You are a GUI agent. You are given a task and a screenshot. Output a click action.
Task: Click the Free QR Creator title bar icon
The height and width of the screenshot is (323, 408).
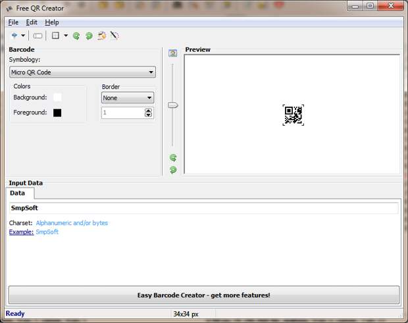point(9,9)
